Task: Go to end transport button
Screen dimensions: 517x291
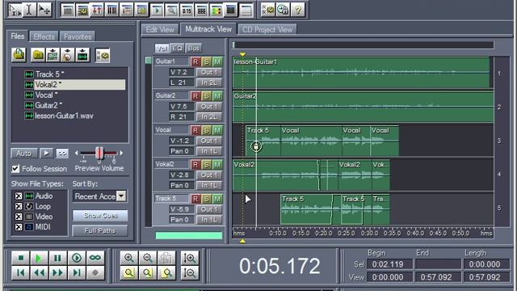Action: (x=77, y=273)
